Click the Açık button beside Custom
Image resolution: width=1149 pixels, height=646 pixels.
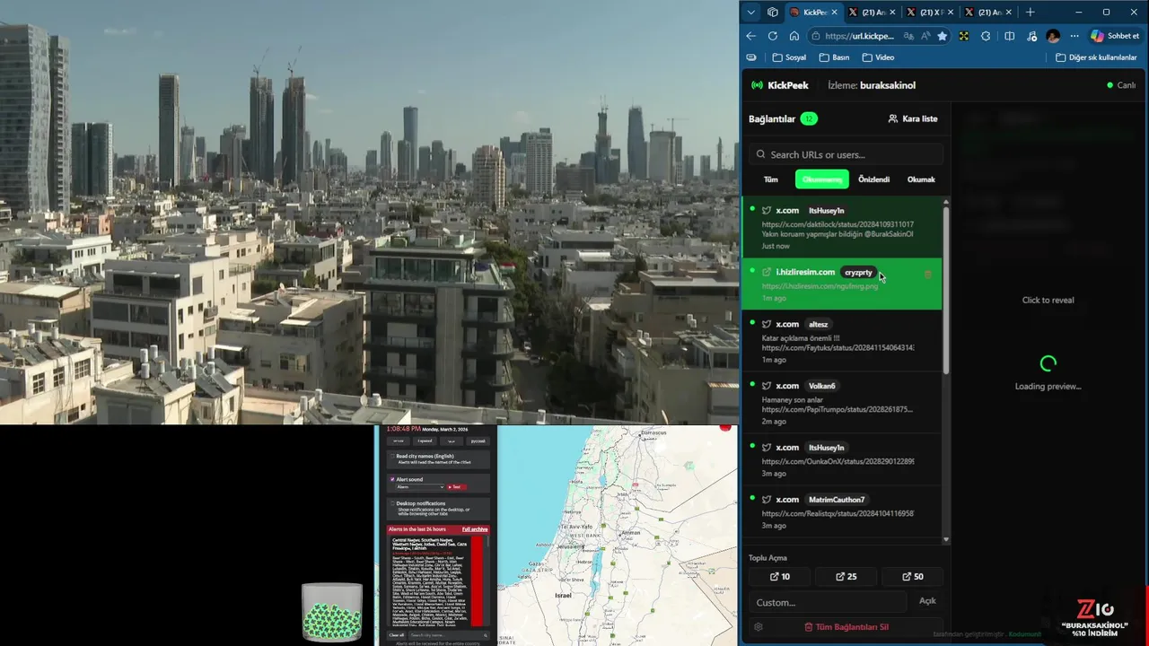927,601
